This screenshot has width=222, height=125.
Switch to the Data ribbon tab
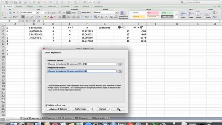pyautogui.click(x=76, y=6)
